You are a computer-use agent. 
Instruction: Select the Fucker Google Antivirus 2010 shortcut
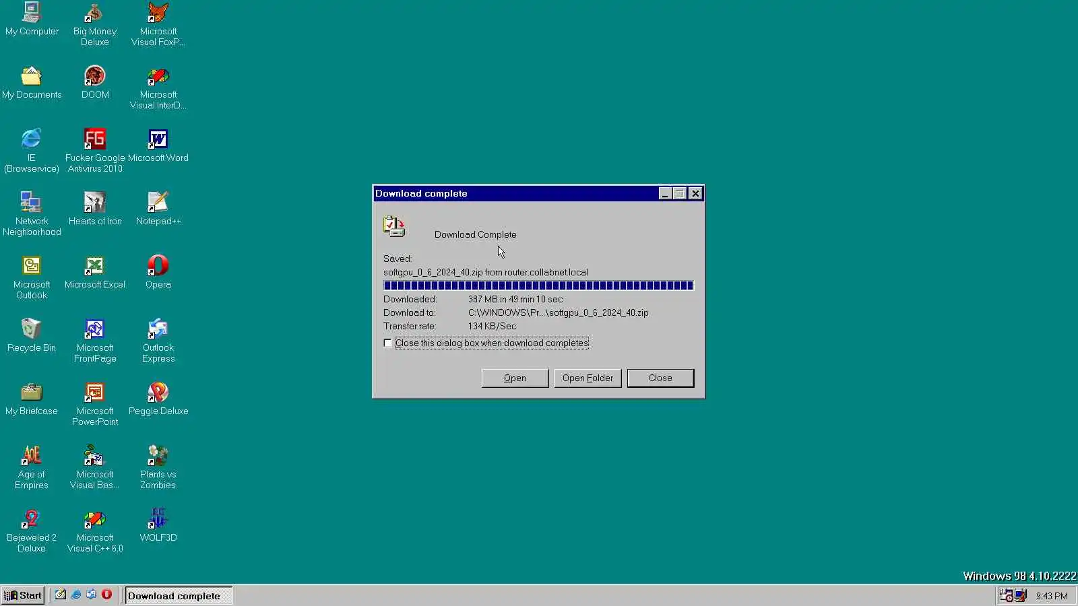pos(95,150)
